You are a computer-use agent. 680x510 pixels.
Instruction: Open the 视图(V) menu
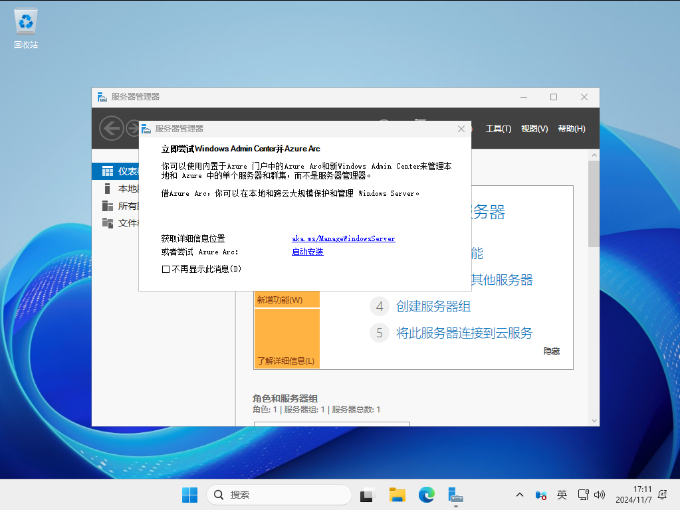[534, 129]
